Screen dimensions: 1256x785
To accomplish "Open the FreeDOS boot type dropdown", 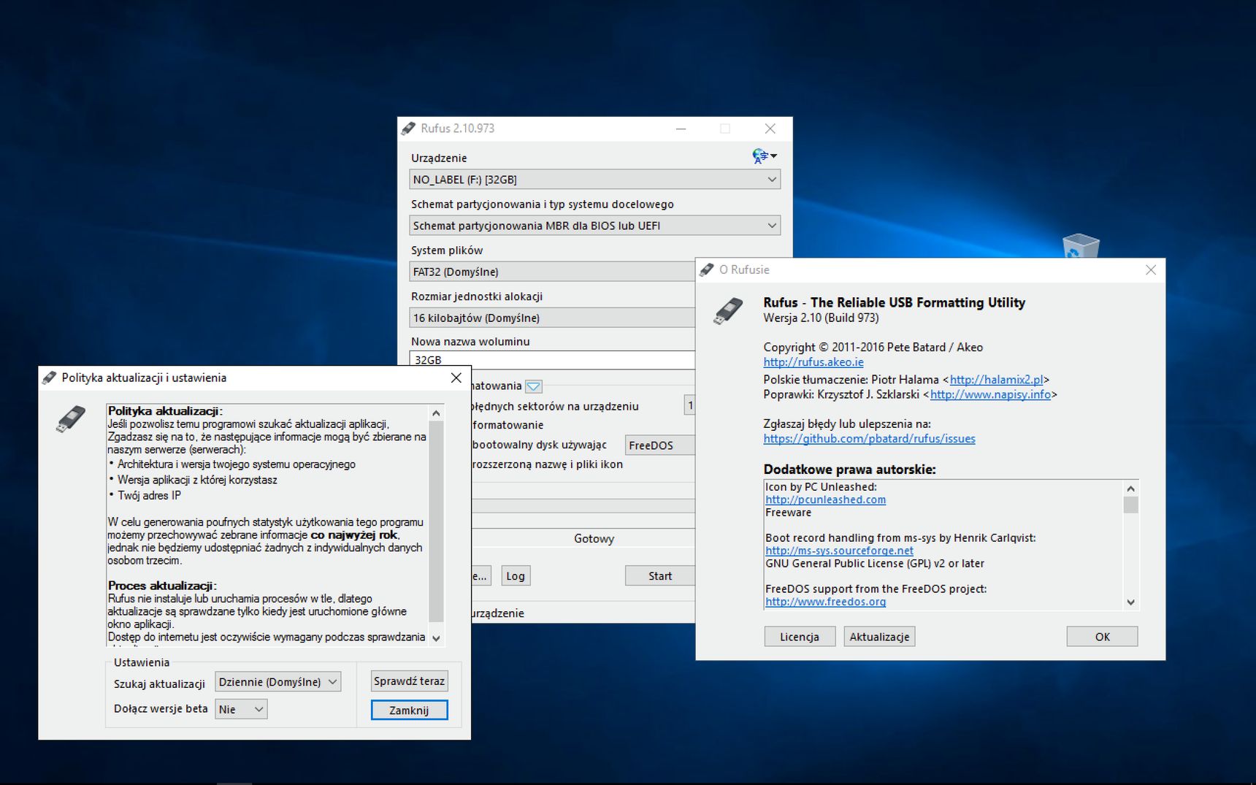I will click(x=660, y=445).
